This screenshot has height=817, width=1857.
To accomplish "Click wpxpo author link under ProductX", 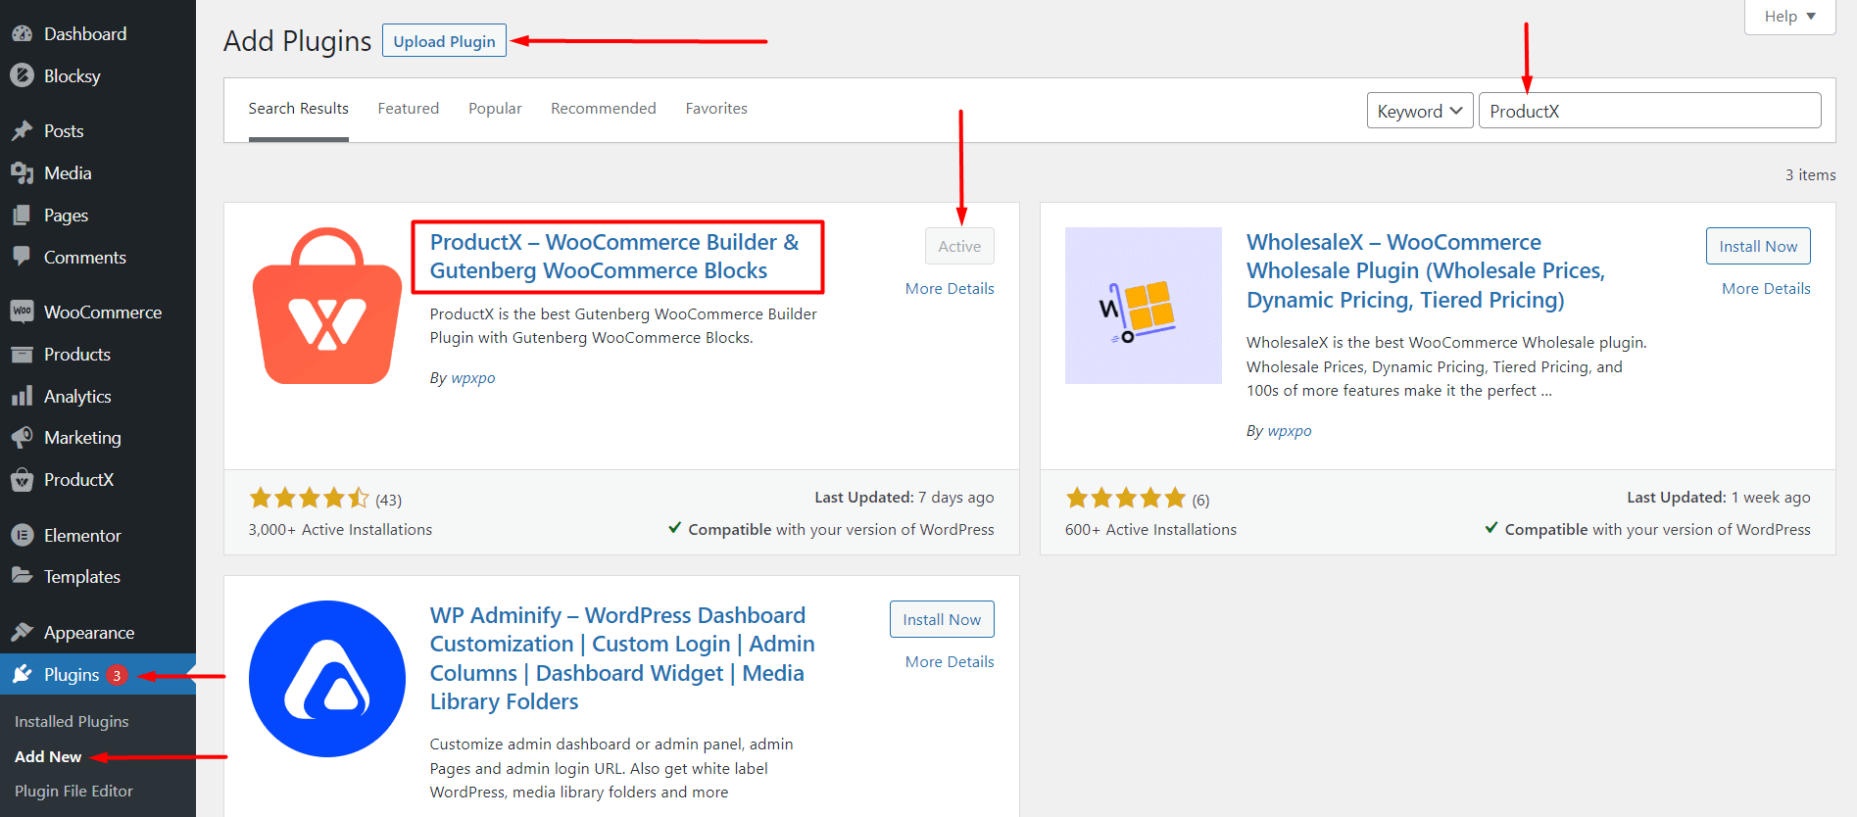I will (473, 378).
